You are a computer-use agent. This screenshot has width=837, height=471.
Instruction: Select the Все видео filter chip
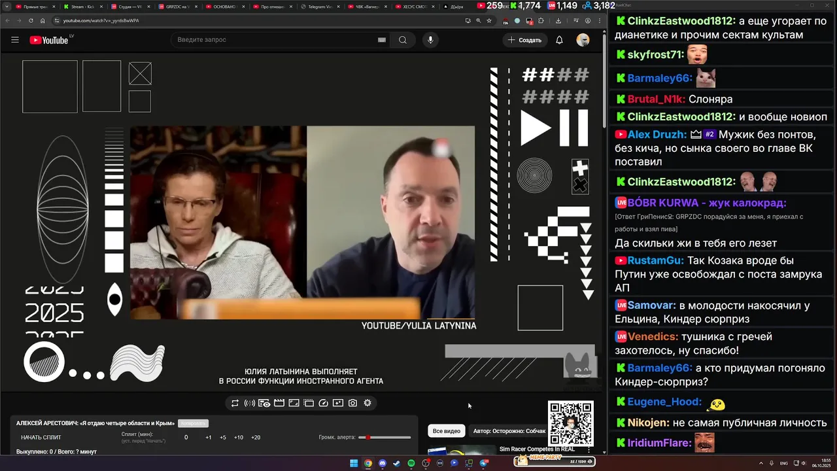coord(447,431)
